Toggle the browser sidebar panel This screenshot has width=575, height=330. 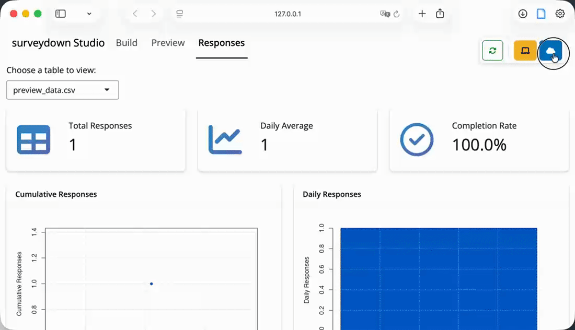click(x=61, y=14)
